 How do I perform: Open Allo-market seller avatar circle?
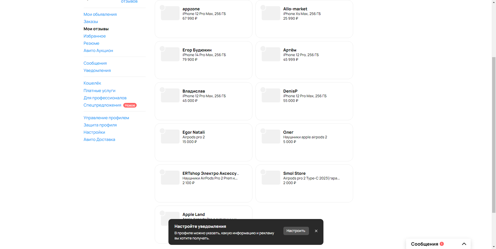263,7
